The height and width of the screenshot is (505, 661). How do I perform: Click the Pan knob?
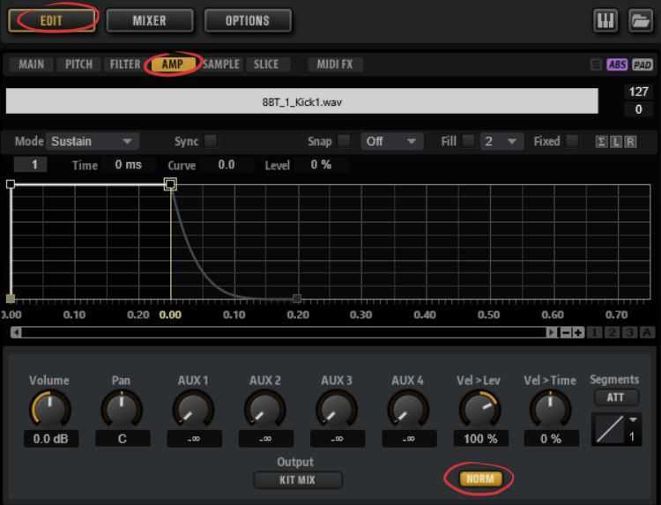pyautogui.click(x=122, y=408)
